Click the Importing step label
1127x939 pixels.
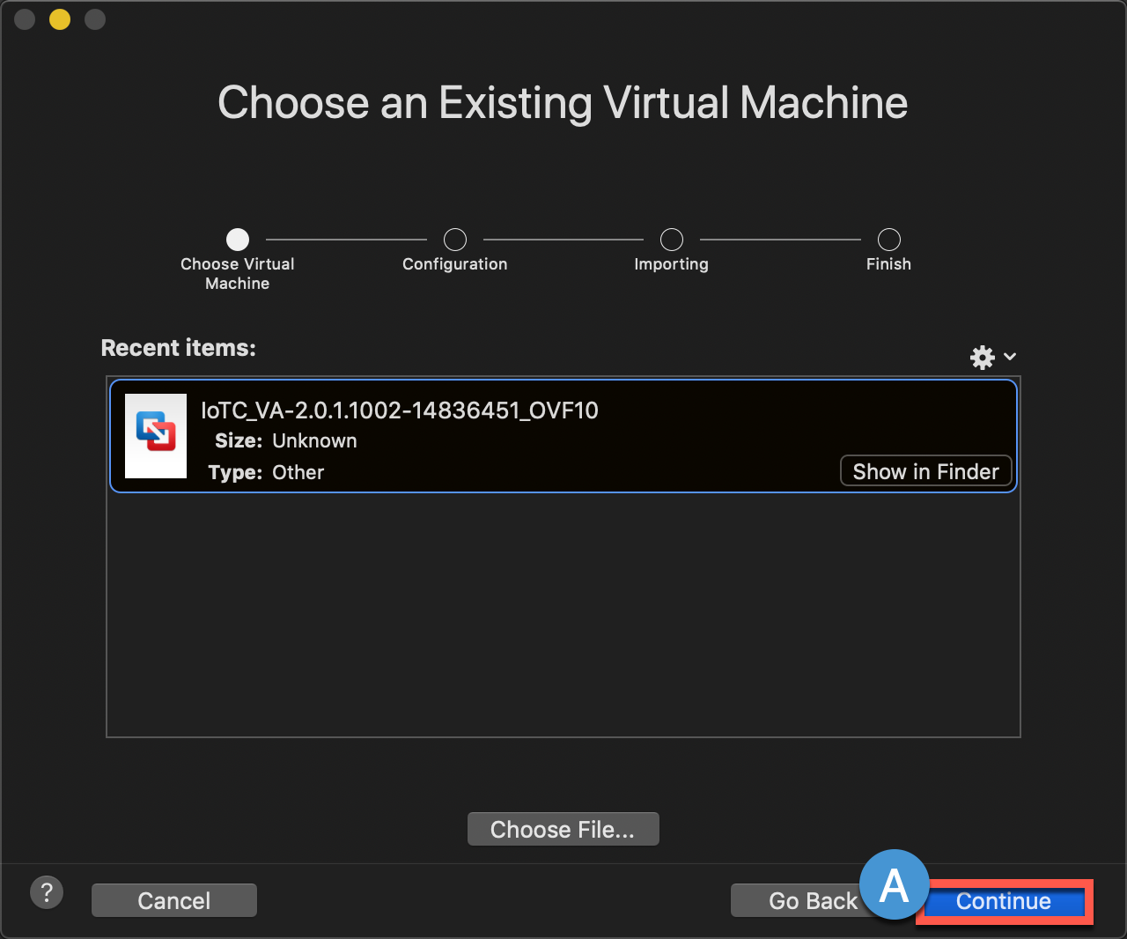[x=671, y=264]
